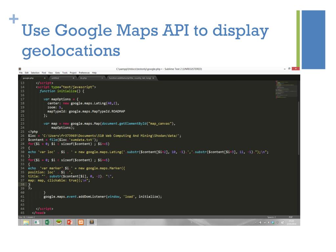Close the unsaved google.php tab
Viewport: 336px width, 252px height.
tap(45, 78)
